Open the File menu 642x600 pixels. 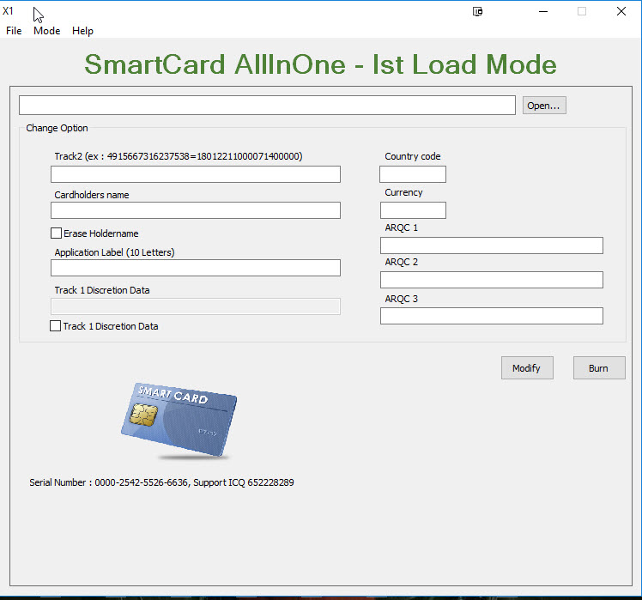[14, 31]
